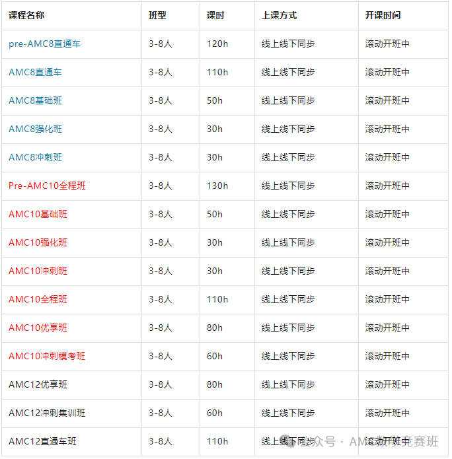Select 60h in the AMC12冲刺集训班 row

(x=215, y=413)
